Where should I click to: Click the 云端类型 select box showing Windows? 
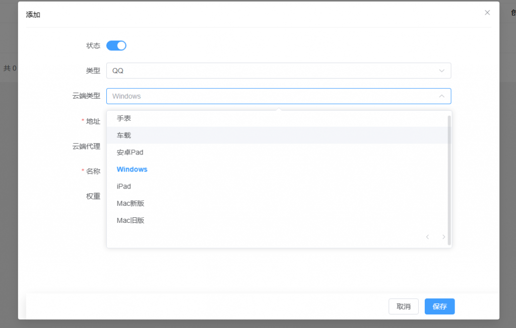pyautogui.click(x=272, y=96)
